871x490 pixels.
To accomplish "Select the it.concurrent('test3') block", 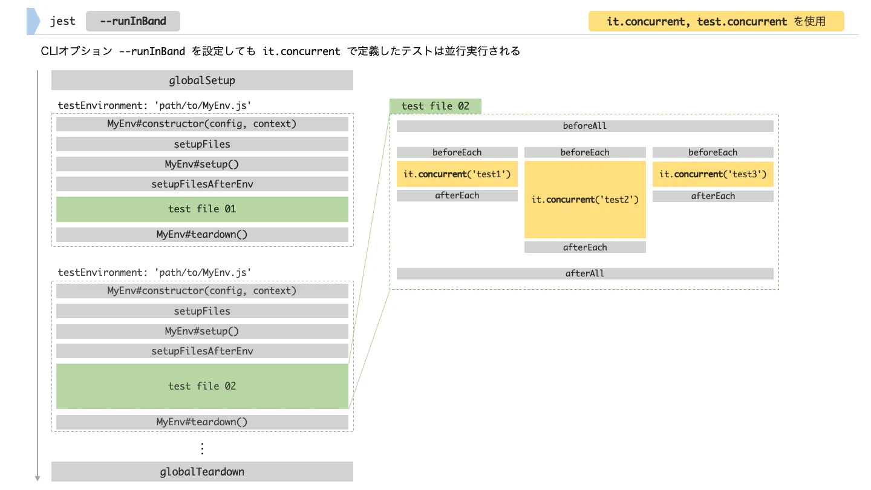I will [x=713, y=174].
